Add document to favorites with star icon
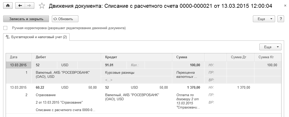 (42, 6)
